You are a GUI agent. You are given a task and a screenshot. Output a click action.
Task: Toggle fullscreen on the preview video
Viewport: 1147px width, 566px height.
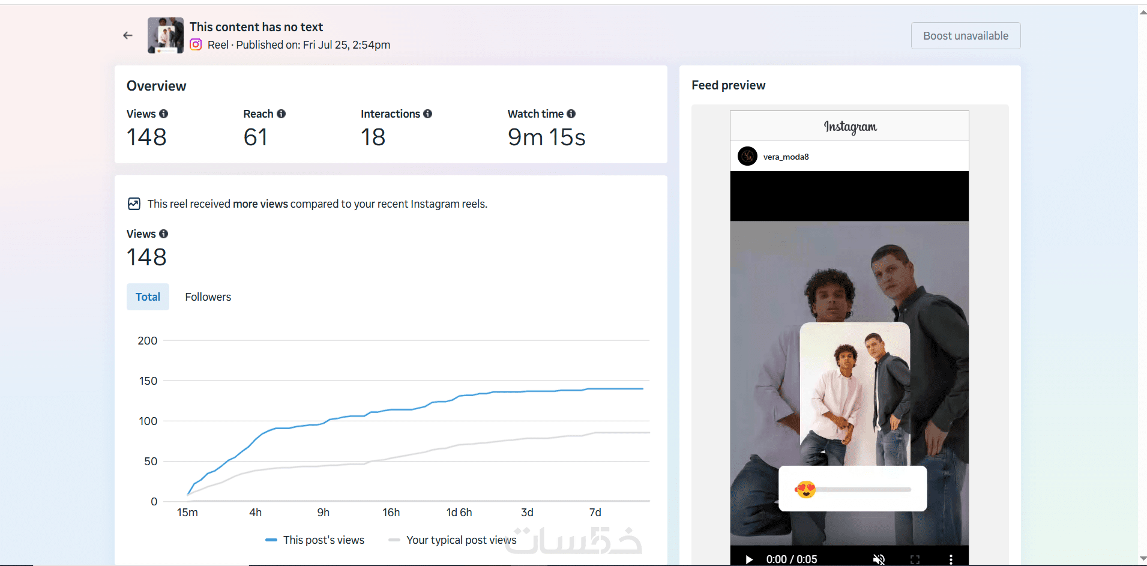(x=915, y=559)
